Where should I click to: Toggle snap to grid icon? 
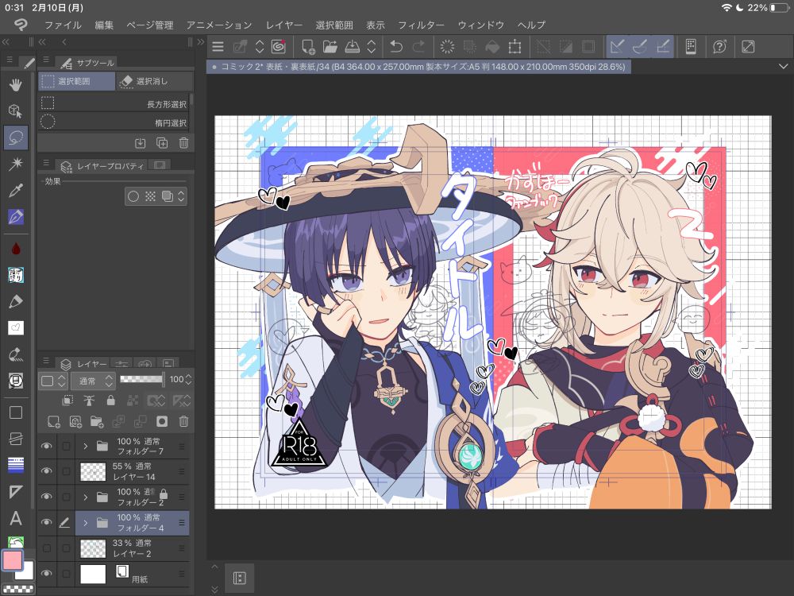tap(663, 47)
